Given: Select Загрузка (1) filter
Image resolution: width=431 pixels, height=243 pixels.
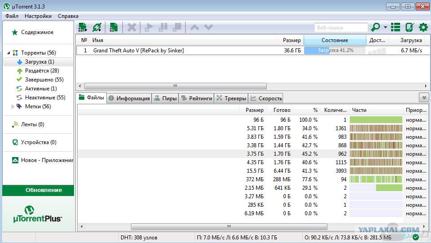Looking at the screenshot, I should pyautogui.click(x=39, y=62).
